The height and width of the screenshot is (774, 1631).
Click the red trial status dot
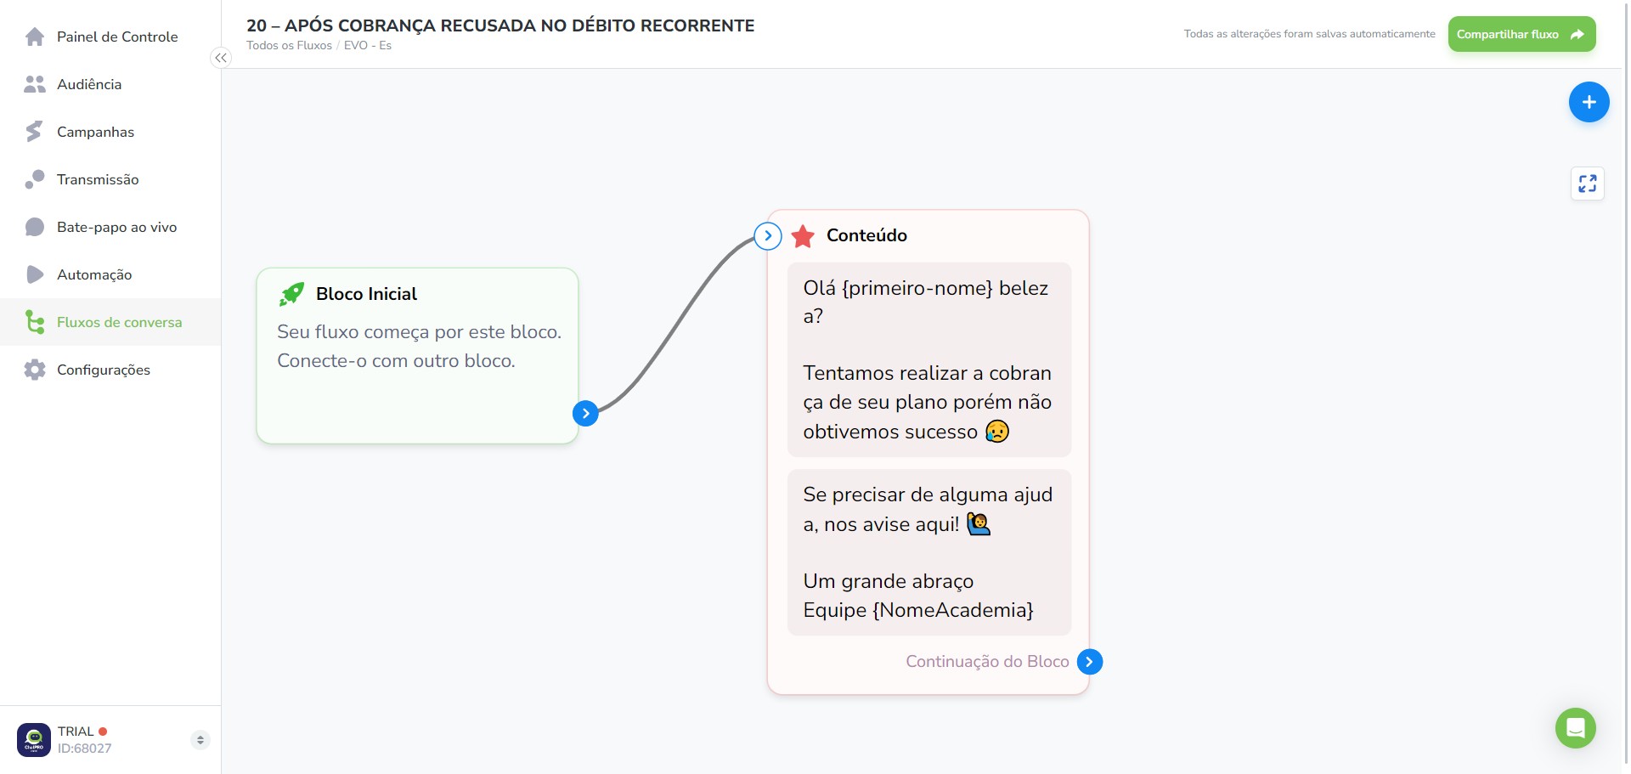(103, 732)
